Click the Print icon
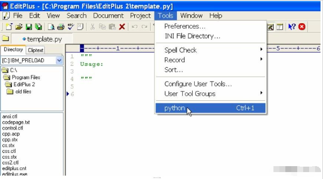323x179 pixels. coord(60,27)
